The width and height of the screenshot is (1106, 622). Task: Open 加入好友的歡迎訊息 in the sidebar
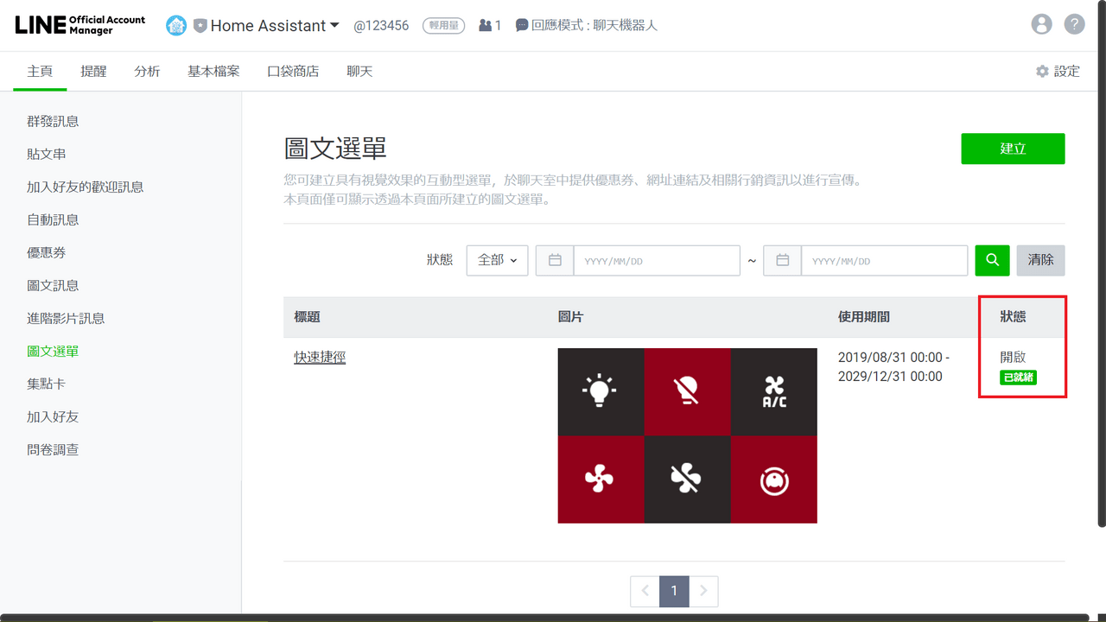[86, 187]
